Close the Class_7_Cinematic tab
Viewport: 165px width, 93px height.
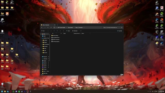55,25
